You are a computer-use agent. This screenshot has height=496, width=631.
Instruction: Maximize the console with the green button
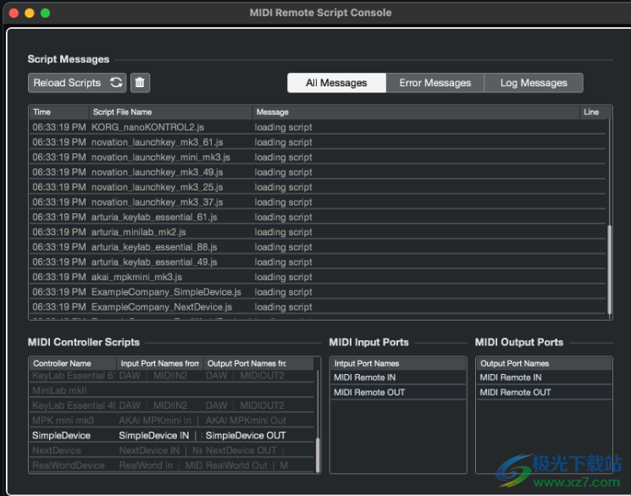coord(46,13)
